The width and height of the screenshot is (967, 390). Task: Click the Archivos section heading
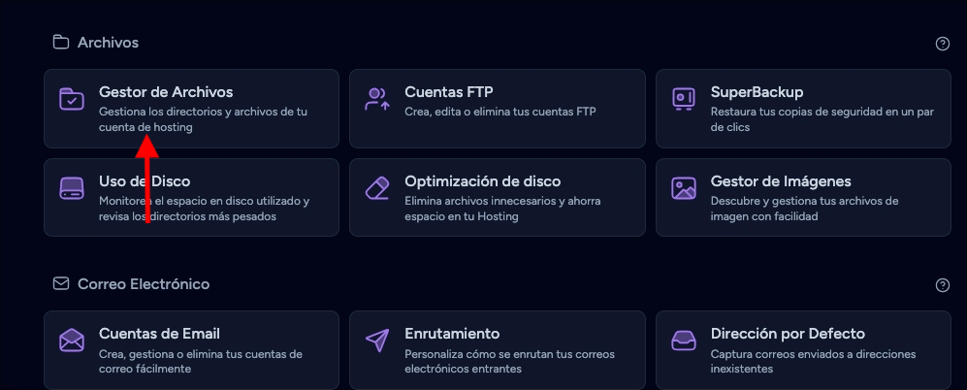tap(108, 43)
